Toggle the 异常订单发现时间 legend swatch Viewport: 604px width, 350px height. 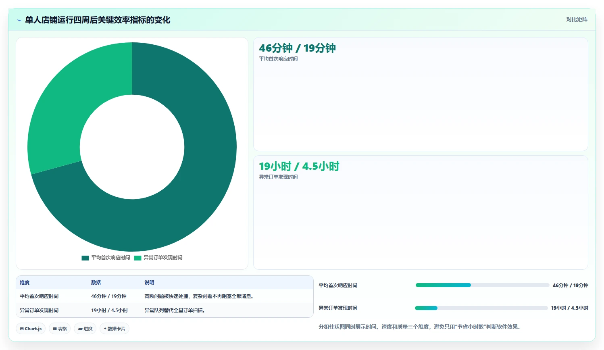[x=138, y=258]
